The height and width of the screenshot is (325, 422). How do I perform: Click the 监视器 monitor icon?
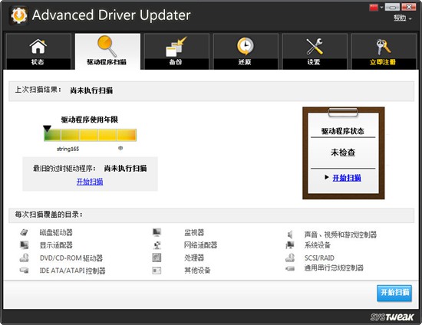tap(157, 232)
